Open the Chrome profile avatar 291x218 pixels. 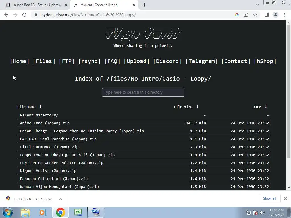coord(276,15)
